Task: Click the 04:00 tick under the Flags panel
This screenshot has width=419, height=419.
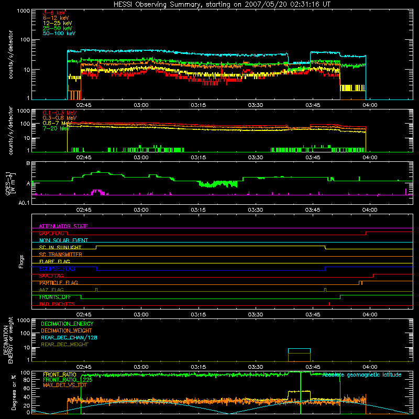Action: (370, 315)
